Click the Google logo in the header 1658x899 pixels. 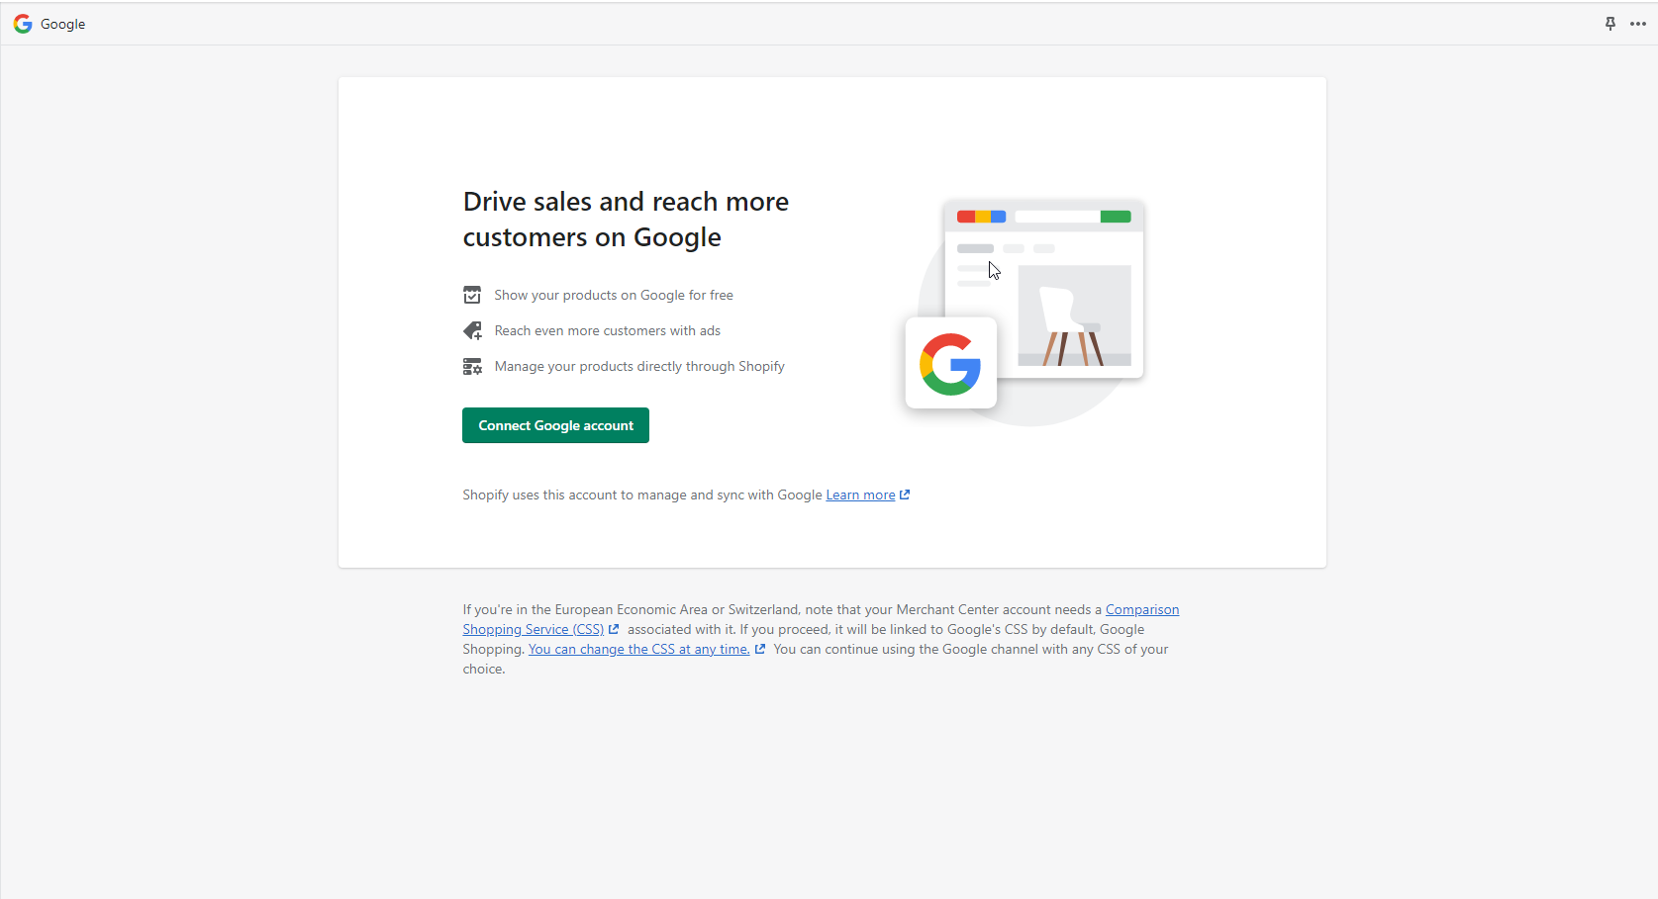[x=23, y=24]
